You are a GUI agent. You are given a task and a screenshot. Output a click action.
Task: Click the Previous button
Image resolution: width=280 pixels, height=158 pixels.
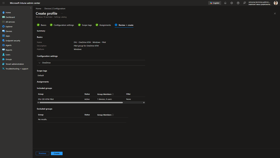click(42, 153)
